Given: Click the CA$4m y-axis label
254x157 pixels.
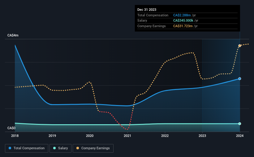Looking at the screenshot, I should coord(13,35).
